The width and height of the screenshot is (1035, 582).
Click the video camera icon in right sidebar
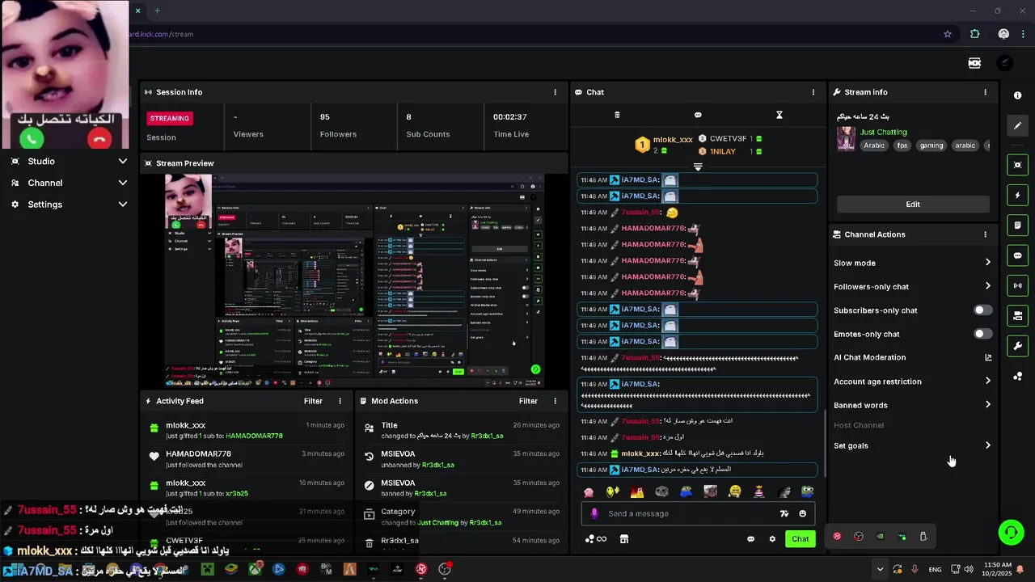(x=1017, y=315)
